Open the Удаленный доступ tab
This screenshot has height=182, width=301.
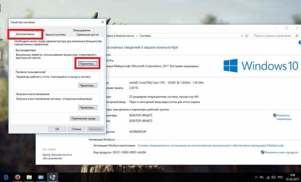(x=88, y=34)
